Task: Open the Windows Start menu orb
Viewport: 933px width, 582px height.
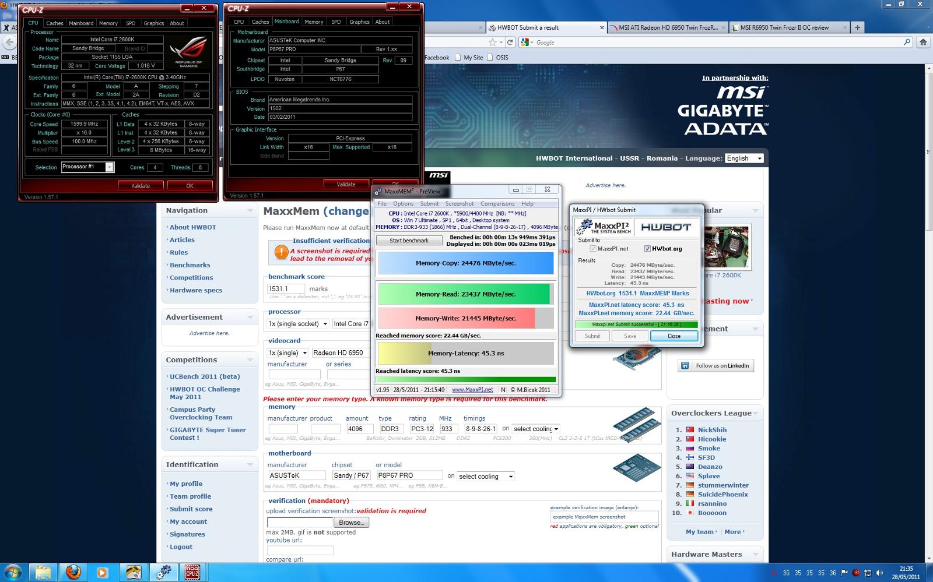Action: point(13,572)
